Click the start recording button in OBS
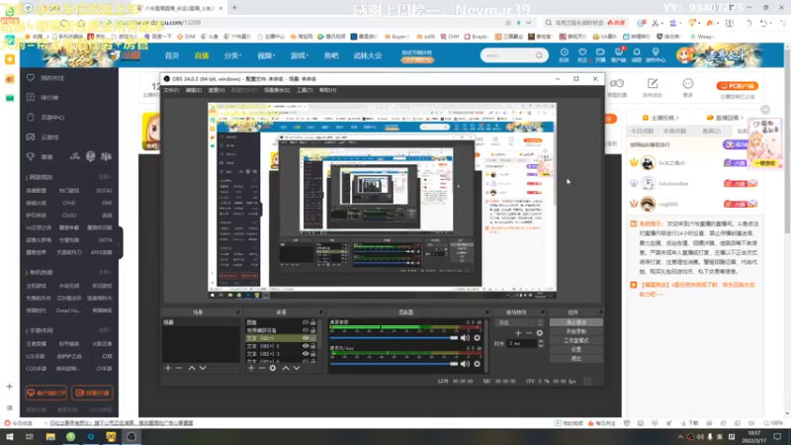Screen dimensions: 791x445 point(576,331)
